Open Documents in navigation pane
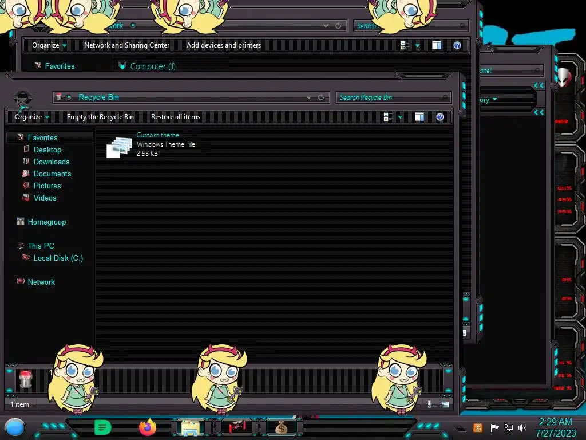Screen dimensions: 586x440 coord(52,174)
